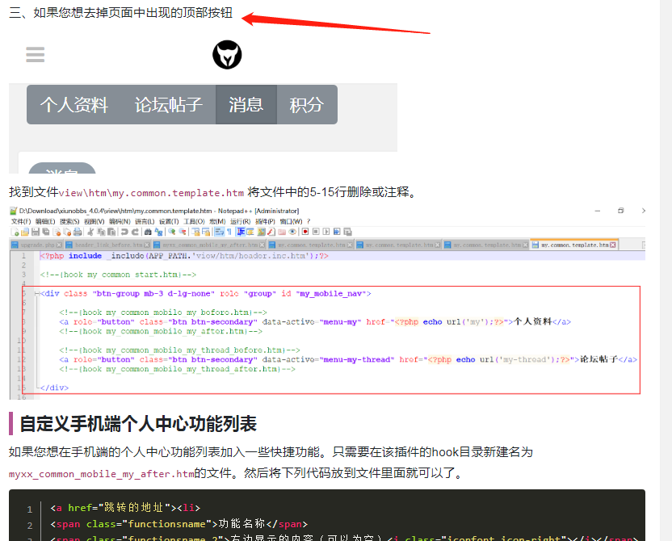Click code line with 功能名称 span
This screenshot has width=672, height=541.
tap(179, 524)
